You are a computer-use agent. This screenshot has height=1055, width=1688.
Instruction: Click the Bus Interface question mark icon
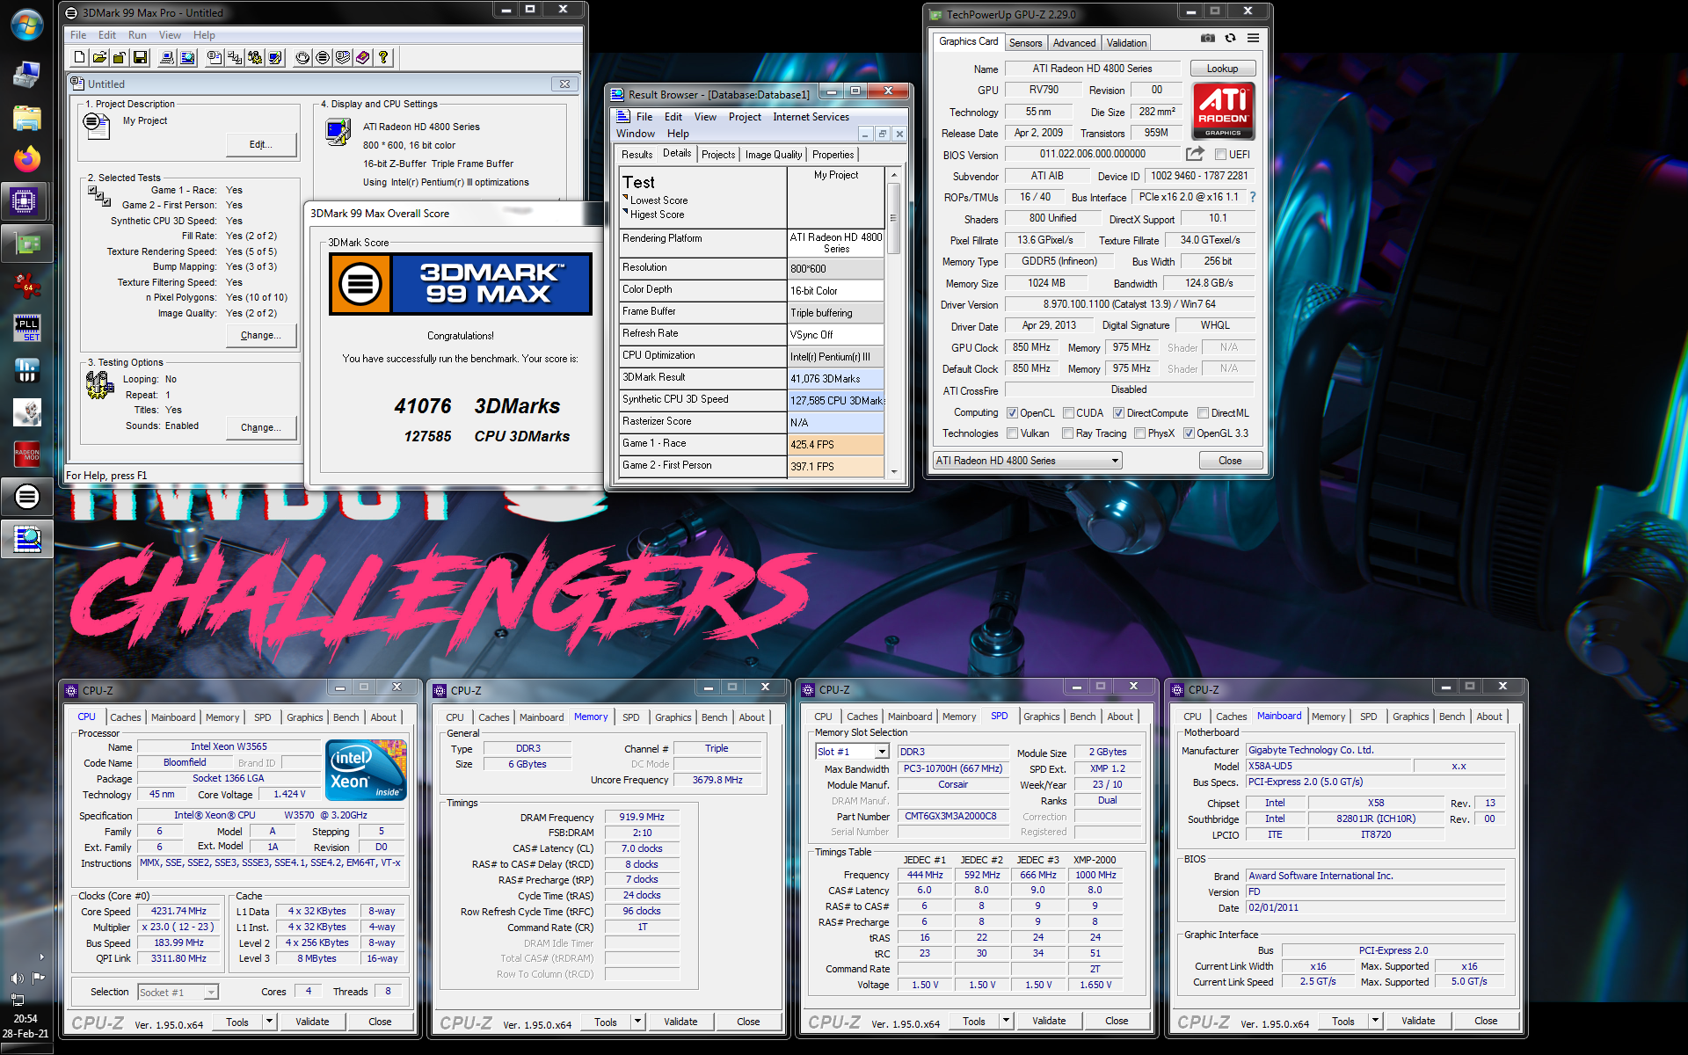pos(1253,197)
